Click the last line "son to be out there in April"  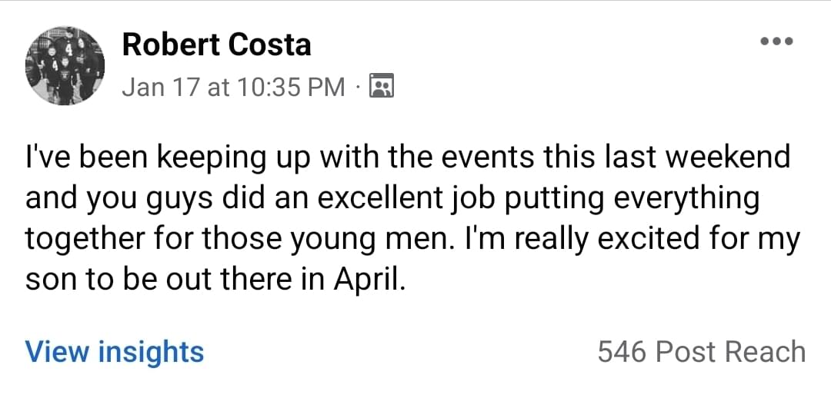[215, 278]
